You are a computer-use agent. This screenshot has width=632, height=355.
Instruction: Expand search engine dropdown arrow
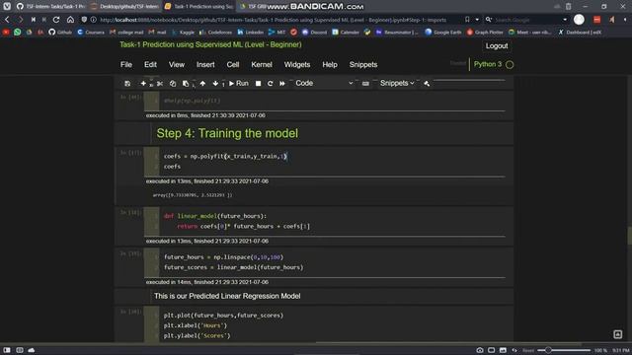coord(565,20)
